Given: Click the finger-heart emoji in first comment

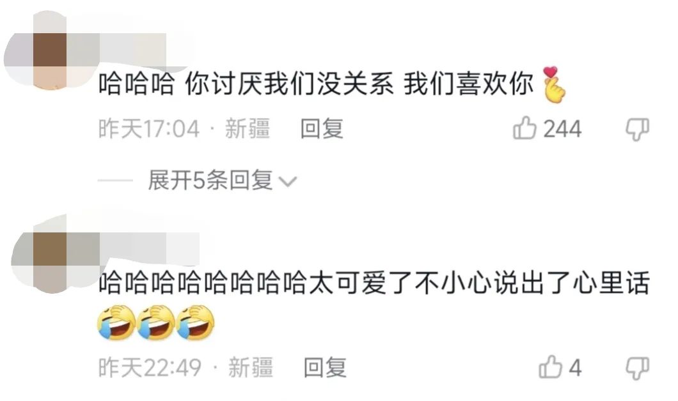Looking at the screenshot, I should [x=553, y=84].
